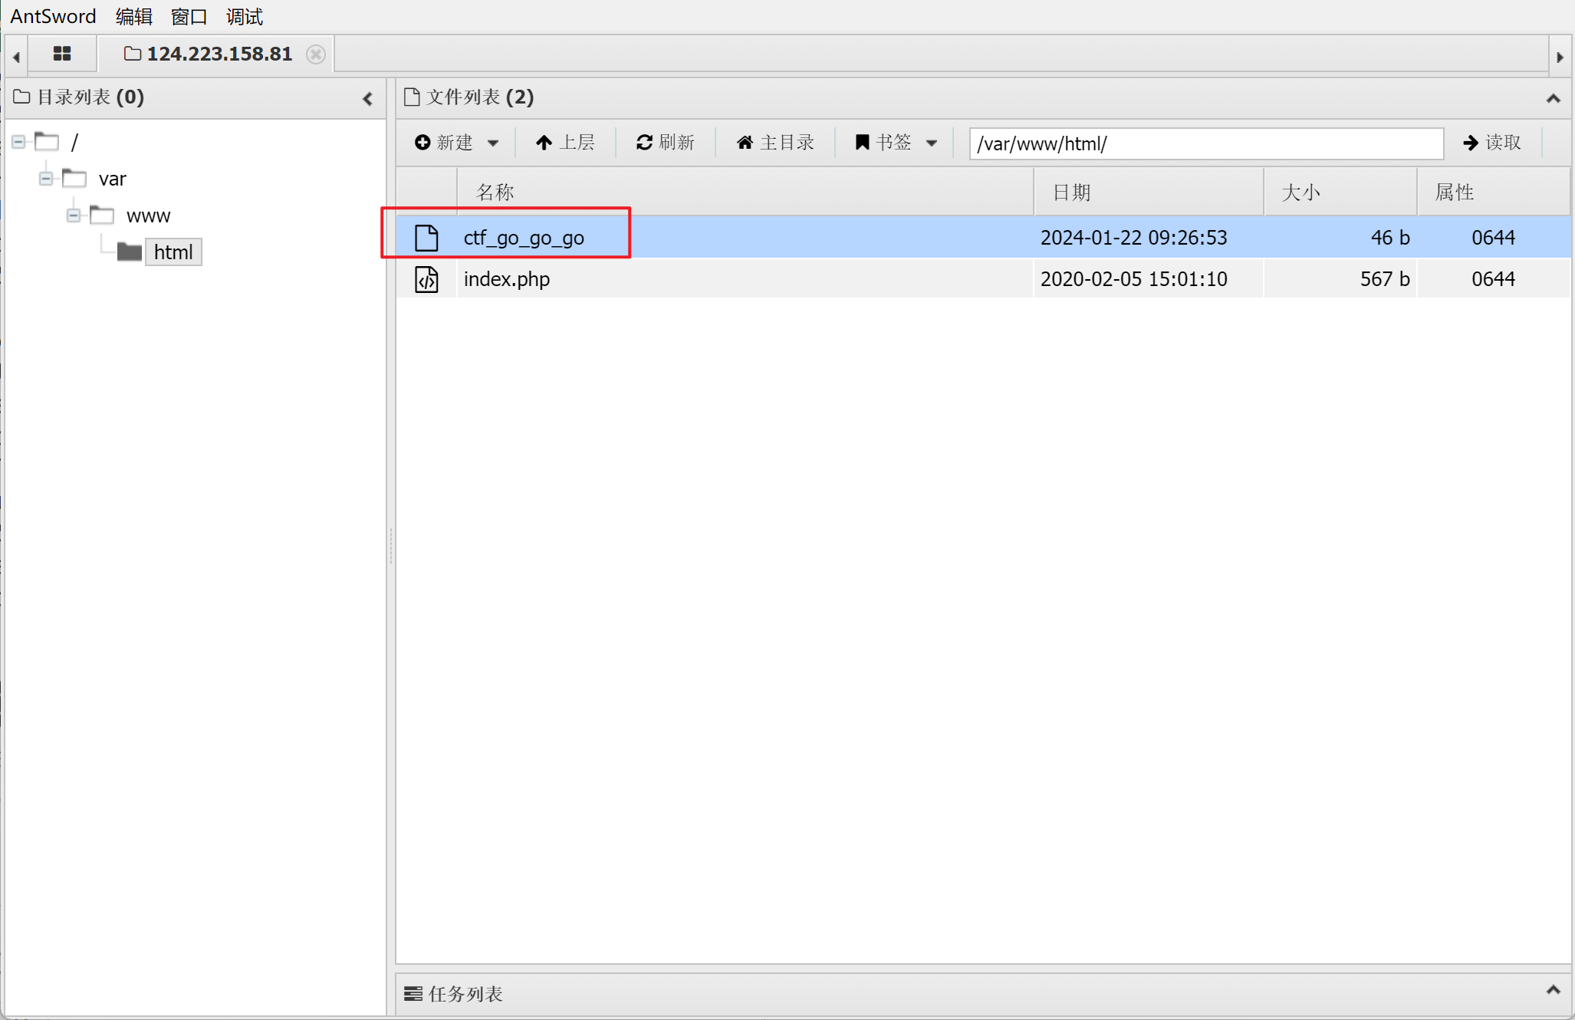This screenshot has height=1020, width=1575.
Task: Expand the 任务列表 task panel
Action: point(1553,990)
